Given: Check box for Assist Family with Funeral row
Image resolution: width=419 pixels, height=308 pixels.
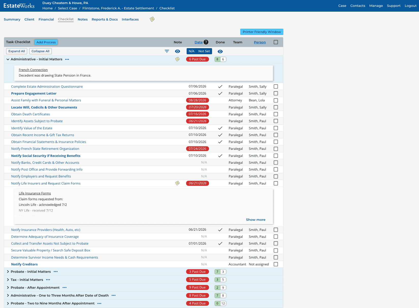Looking at the screenshot, I should pyautogui.click(x=276, y=100).
